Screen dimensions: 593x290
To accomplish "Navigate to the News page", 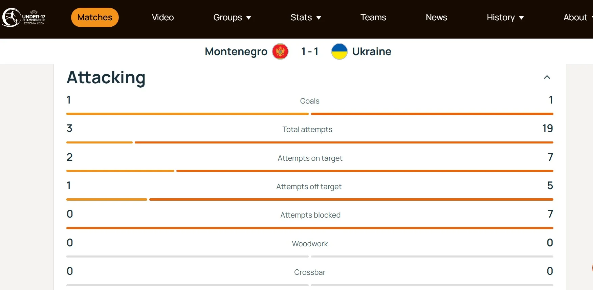I will (x=436, y=18).
